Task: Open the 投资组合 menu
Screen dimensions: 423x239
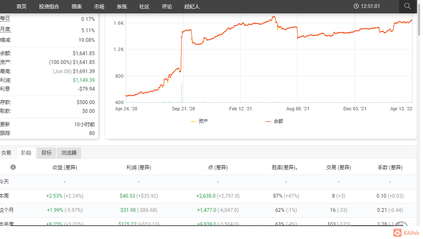Action: click(49, 6)
